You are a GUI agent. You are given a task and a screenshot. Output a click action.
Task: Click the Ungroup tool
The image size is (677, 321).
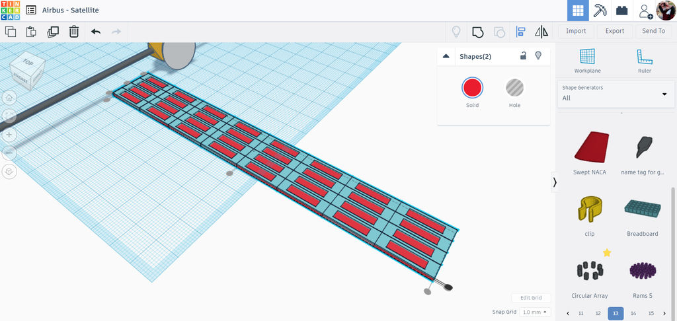click(499, 32)
